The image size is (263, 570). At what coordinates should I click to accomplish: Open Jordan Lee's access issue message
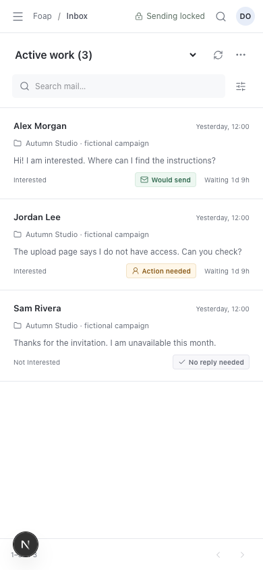[131, 244]
